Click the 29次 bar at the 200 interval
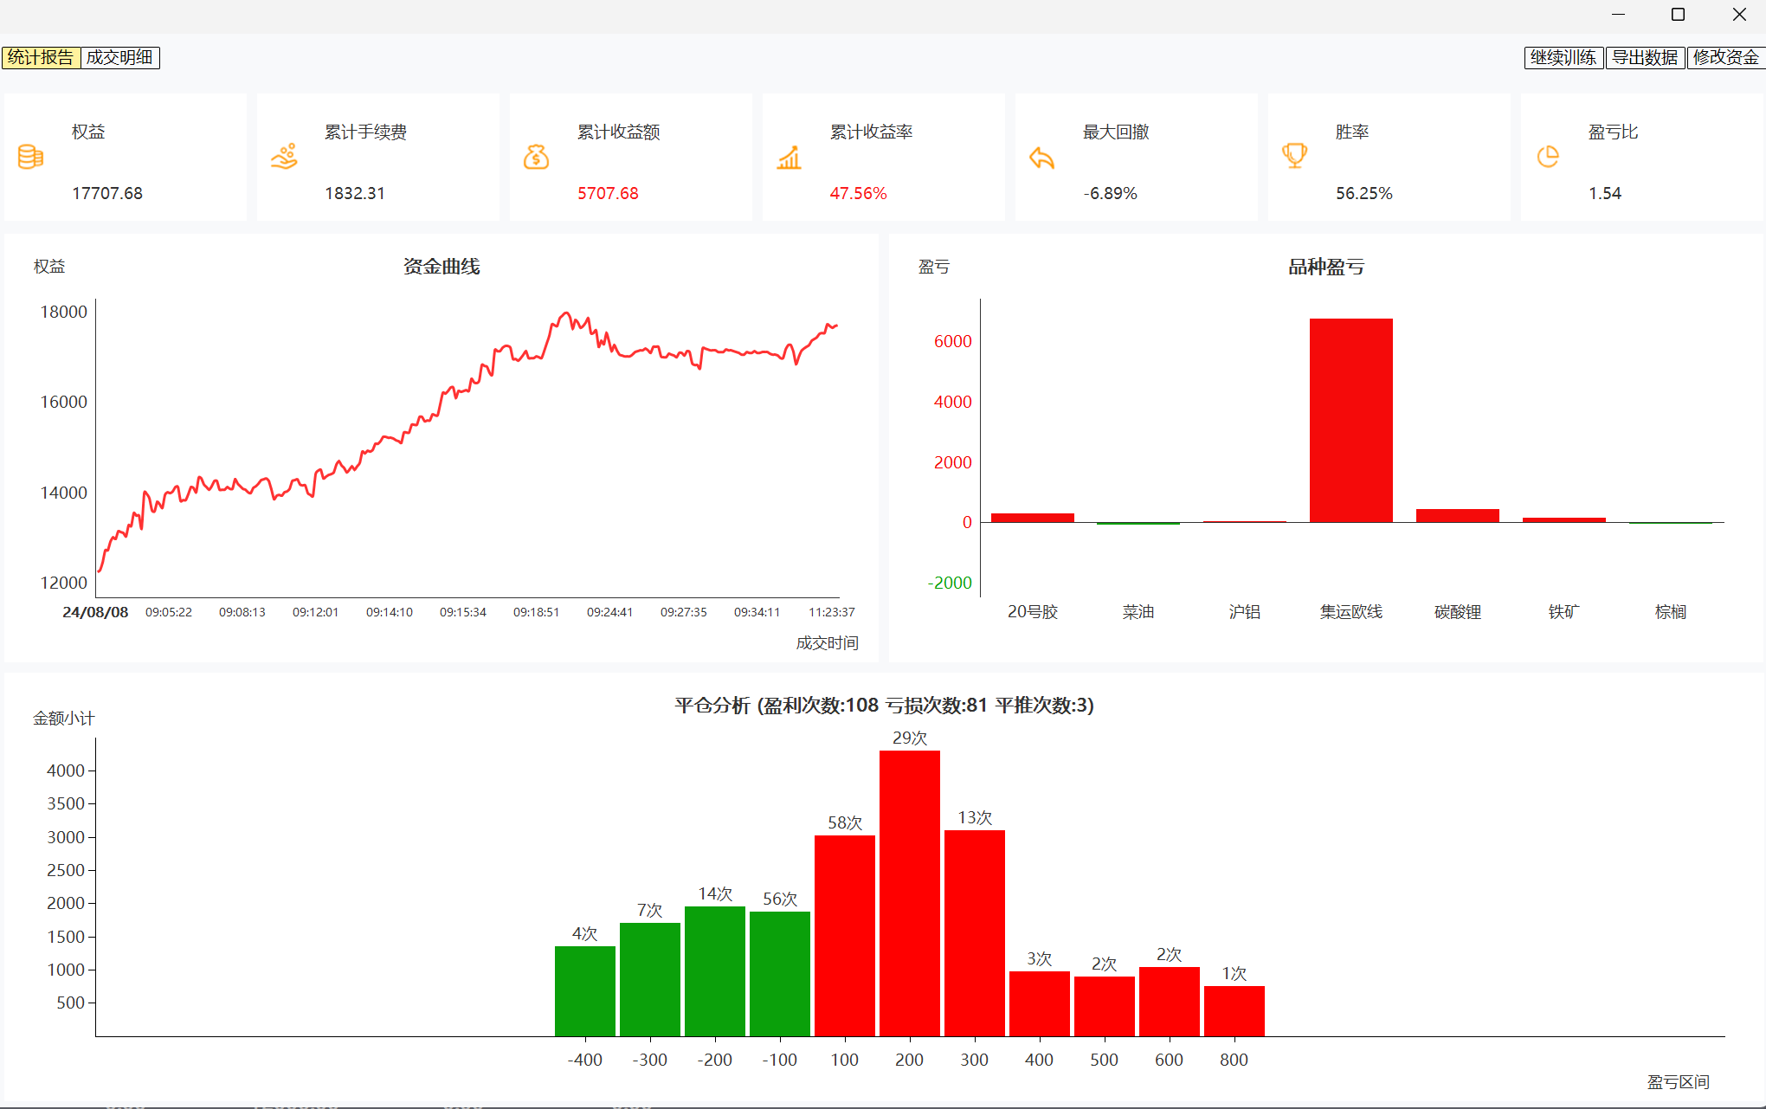This screenshot has height=1109, width=1766. 909,892
